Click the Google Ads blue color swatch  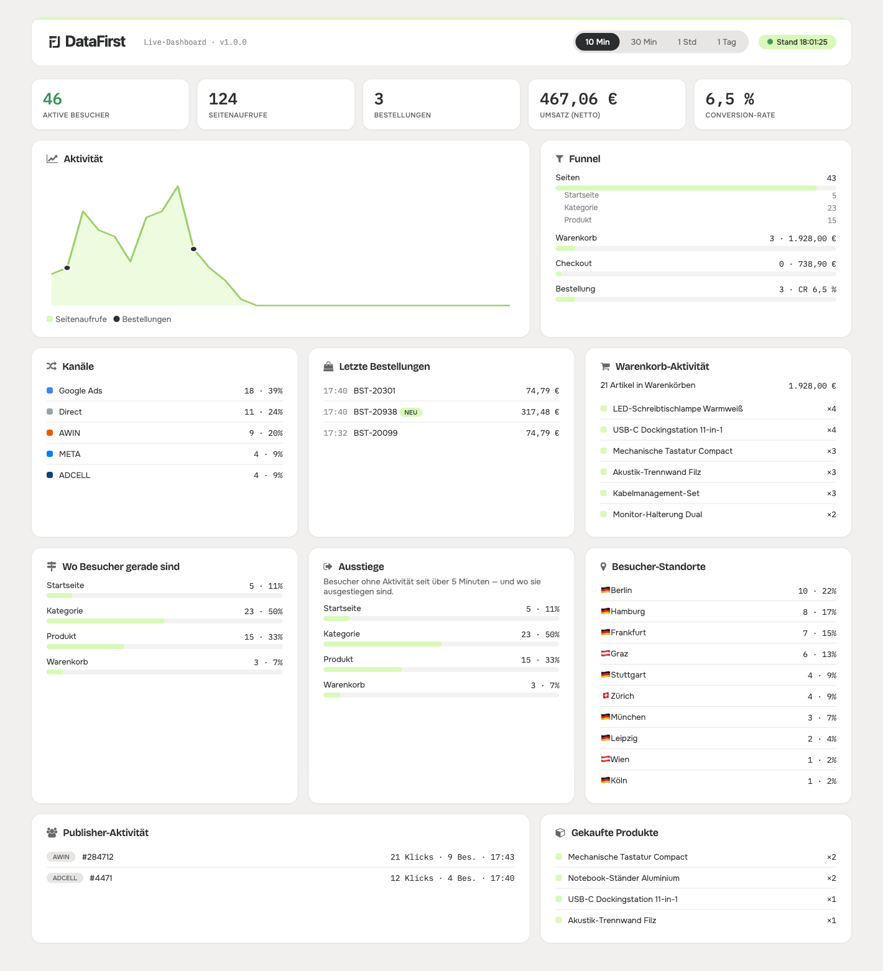50,390
